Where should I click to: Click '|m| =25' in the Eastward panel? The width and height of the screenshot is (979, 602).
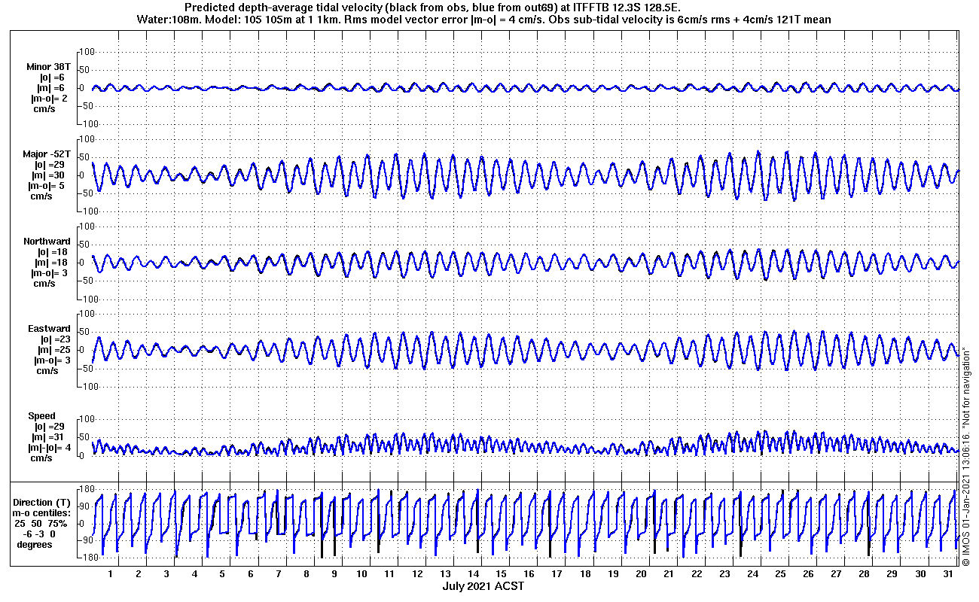(x=53, y=350)
